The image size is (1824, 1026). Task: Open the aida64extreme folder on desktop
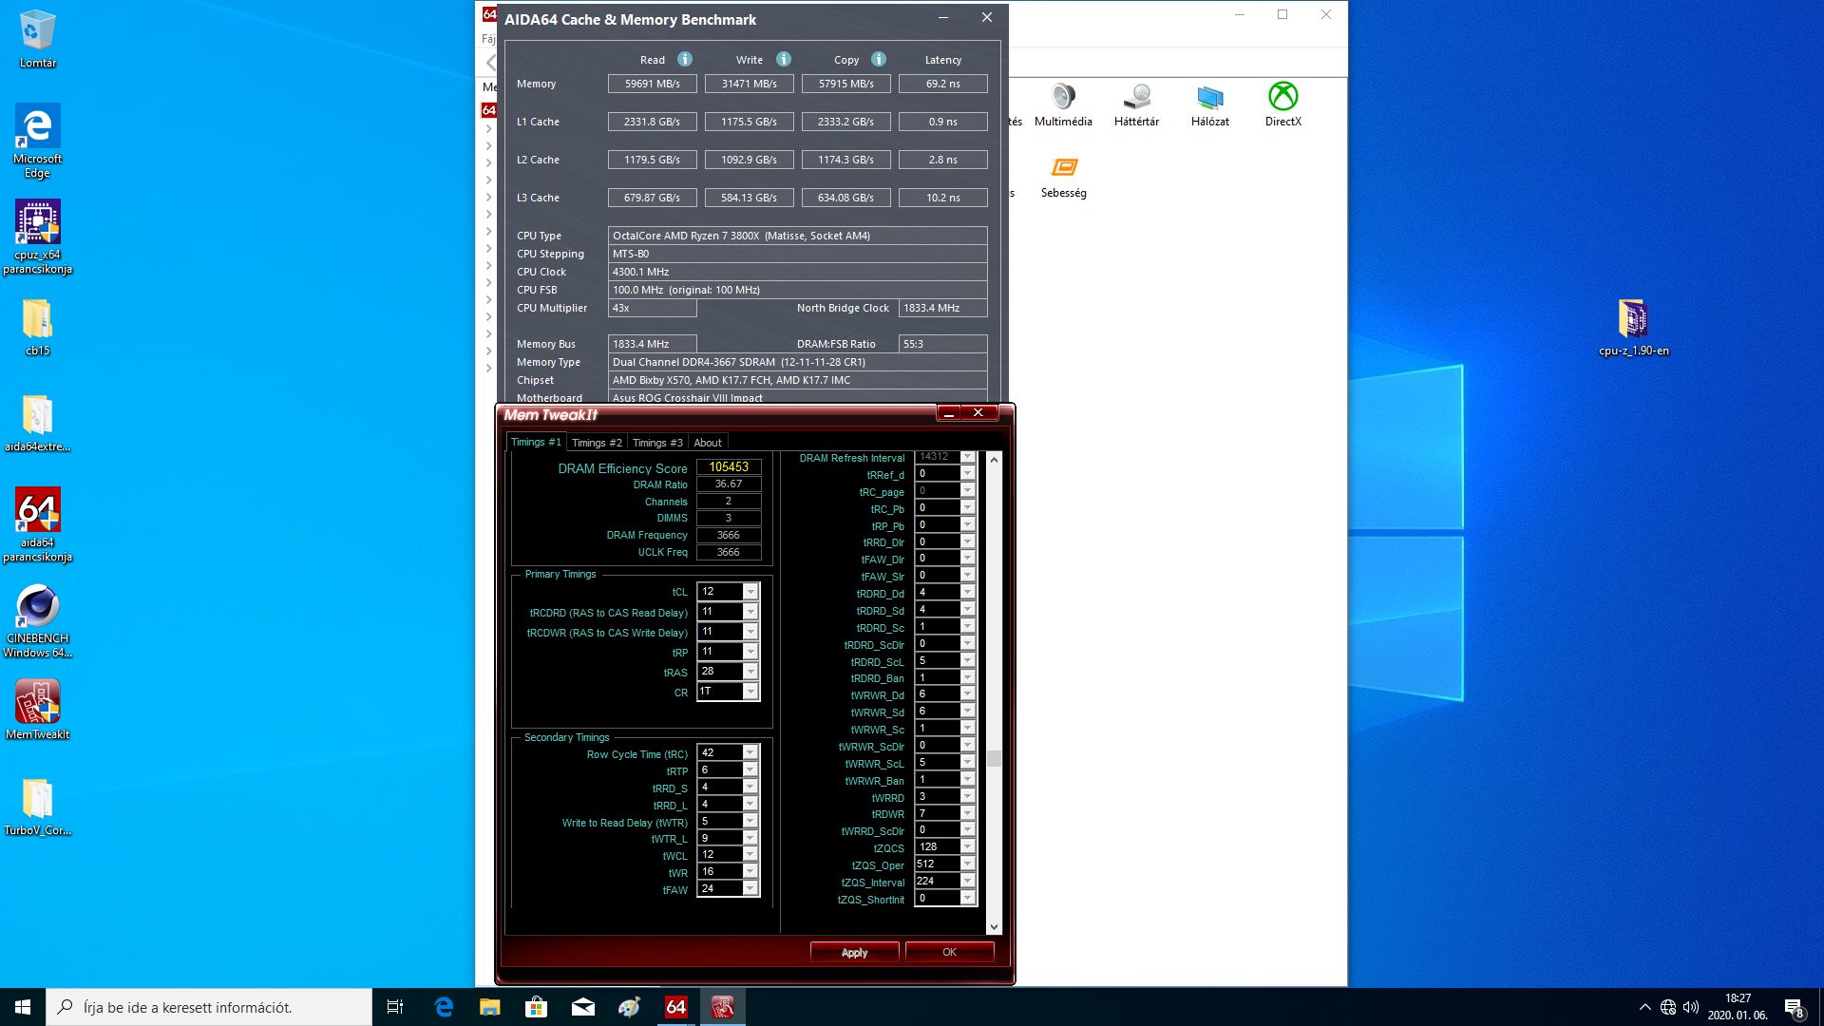37,424
